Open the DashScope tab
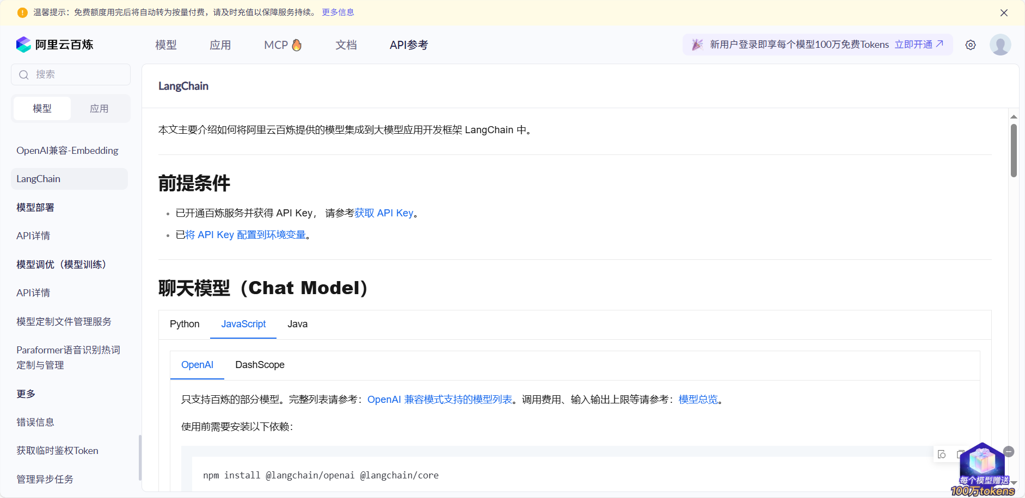The width and height of the screenshot is (1025, 498). tap(260, 365)
